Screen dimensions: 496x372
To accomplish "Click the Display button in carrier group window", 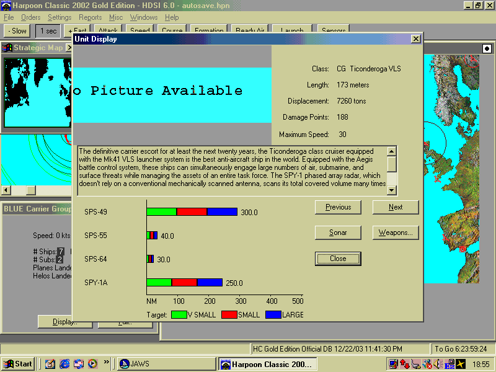I will click(x=65, y=322).
